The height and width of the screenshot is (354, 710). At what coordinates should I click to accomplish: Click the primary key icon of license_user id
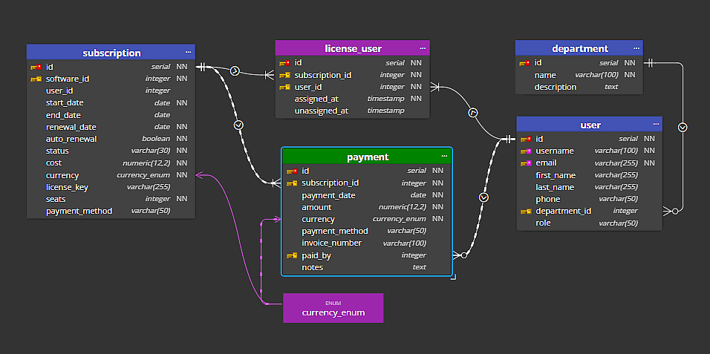coord(284,63)
